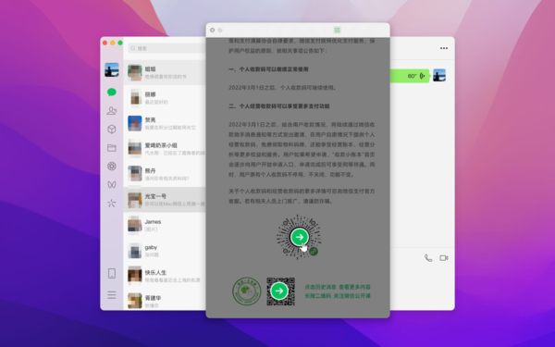Open the Search spark icon in sidebar
This screenshot has width=555, height=347.
112,203
